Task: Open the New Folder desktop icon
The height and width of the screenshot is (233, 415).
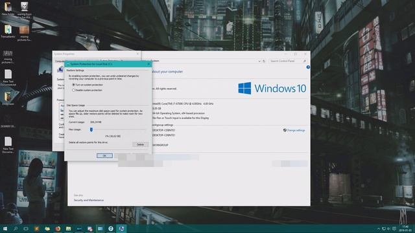Action: (8, 8)
